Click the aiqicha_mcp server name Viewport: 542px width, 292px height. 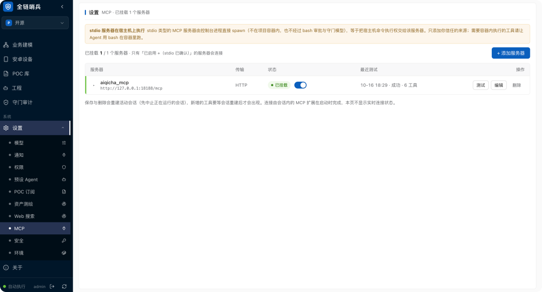[114, 83]
